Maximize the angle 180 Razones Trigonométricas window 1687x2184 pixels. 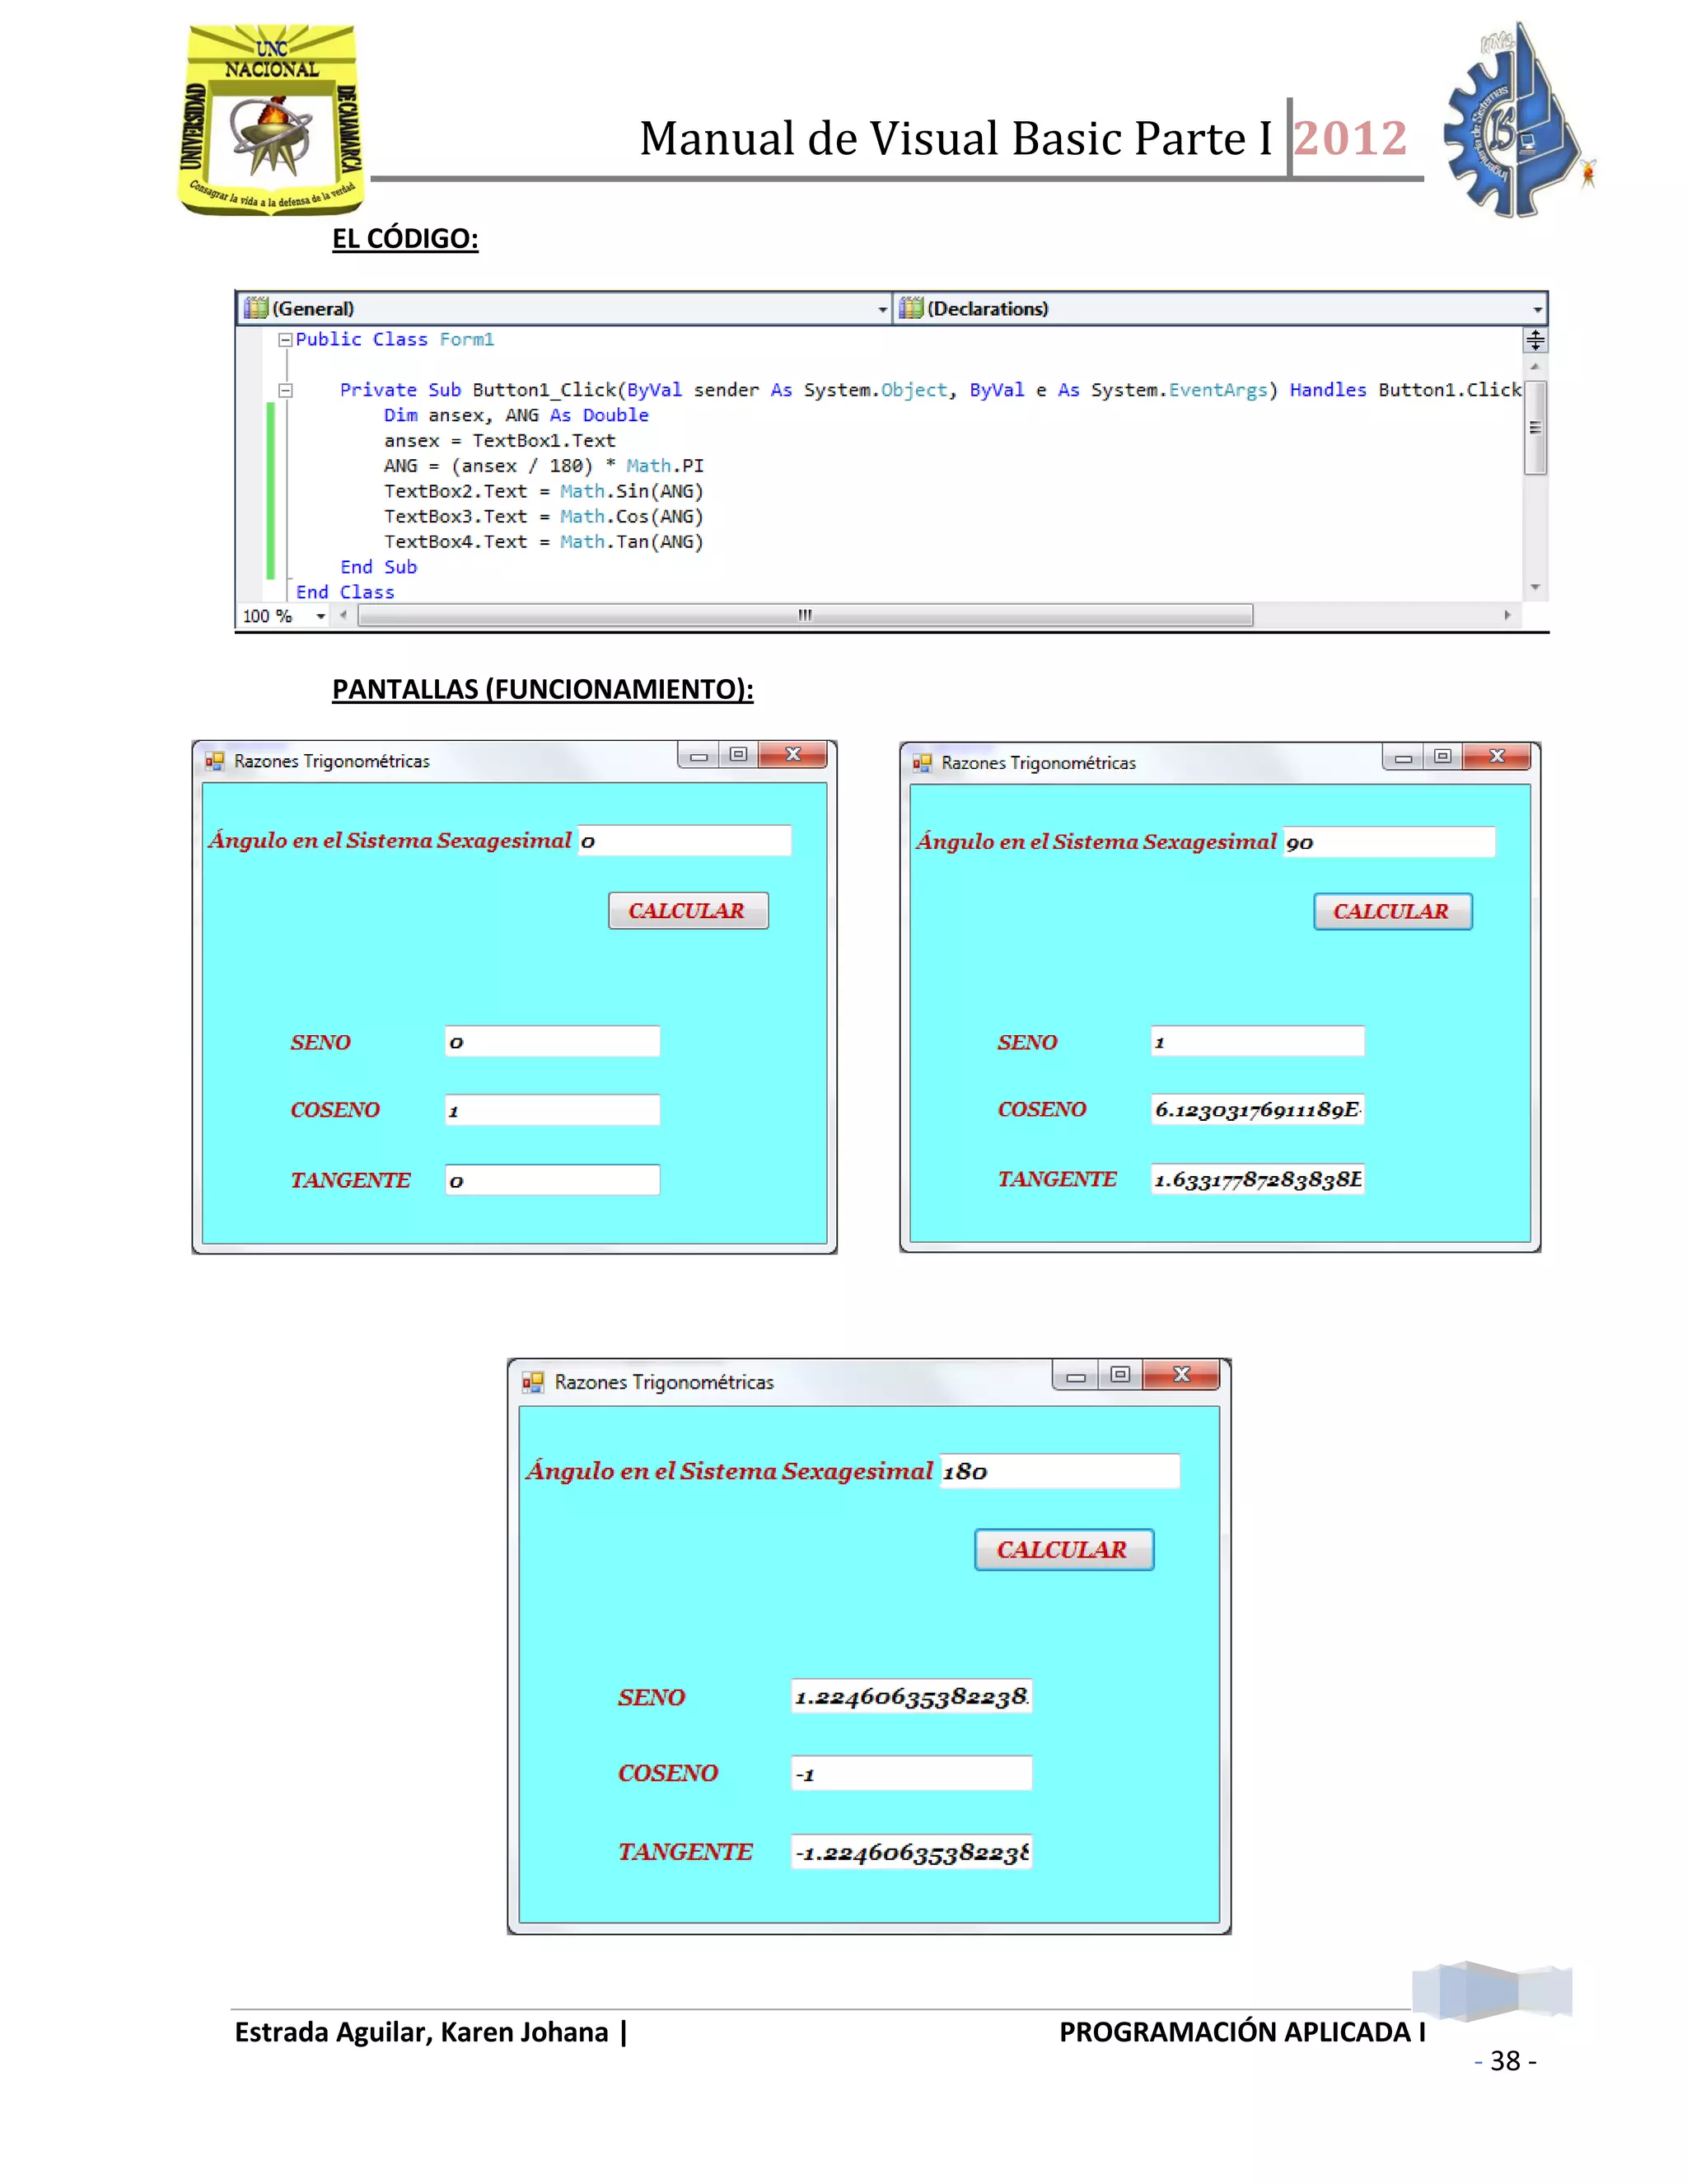point(1120,1376)
